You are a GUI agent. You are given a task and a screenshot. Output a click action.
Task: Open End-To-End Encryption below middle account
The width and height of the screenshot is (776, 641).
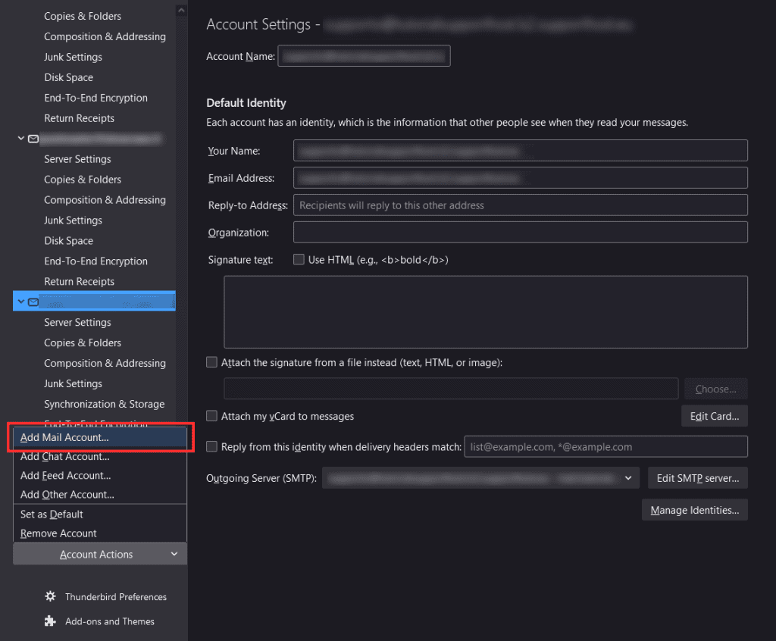click(96, 261)
